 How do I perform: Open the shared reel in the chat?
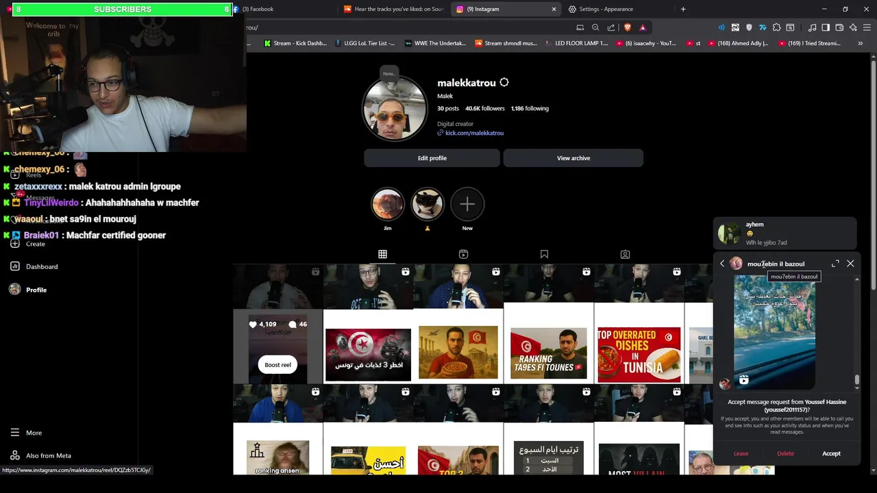click(x=774, y=332)
